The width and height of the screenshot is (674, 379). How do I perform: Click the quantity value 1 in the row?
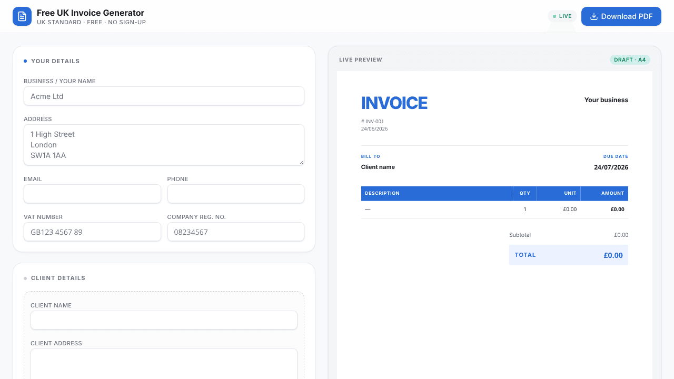click(525, 210)
